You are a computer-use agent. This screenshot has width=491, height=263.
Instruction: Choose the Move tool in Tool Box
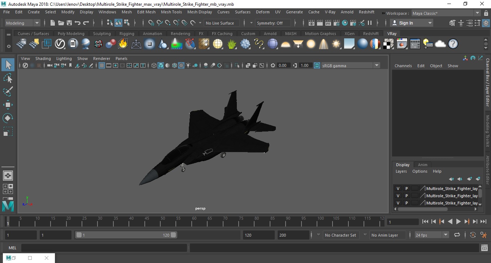(x=8, y=105)
